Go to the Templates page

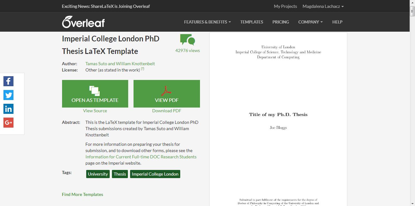coord(252,22)
